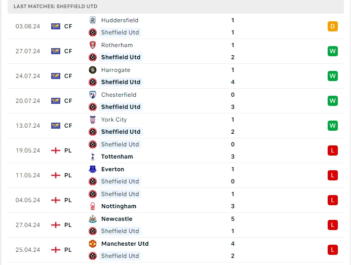Click the green W badge for the Rotherham match
The image size is (351, 265).
coord(333,51)
